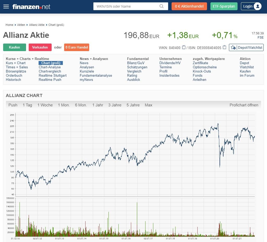Open the hamburger menu icon
Viewport: 267px width, 242px height.
[6, 7]
